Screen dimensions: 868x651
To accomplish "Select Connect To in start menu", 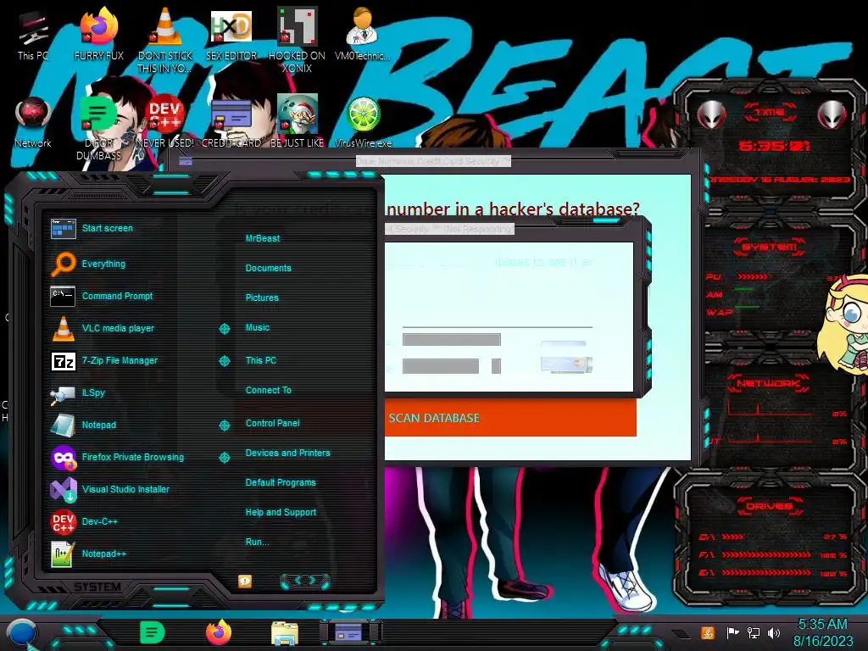I will click(268, 390).
